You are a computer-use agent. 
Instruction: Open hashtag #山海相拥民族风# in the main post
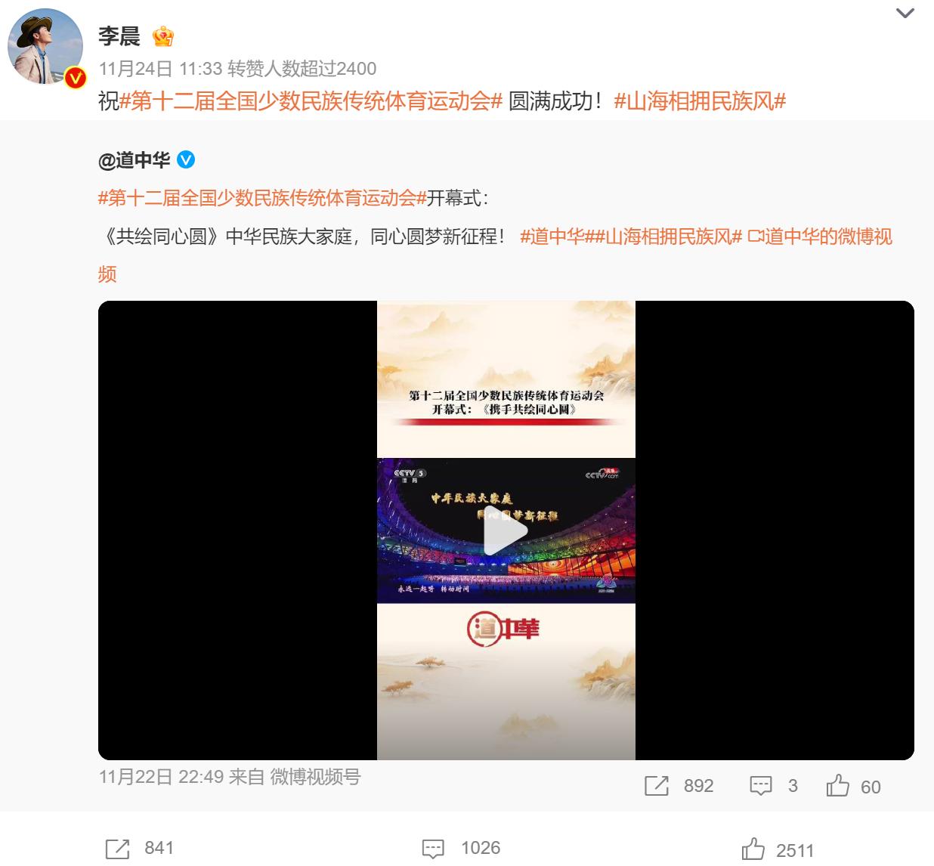(x=700, y=101)
